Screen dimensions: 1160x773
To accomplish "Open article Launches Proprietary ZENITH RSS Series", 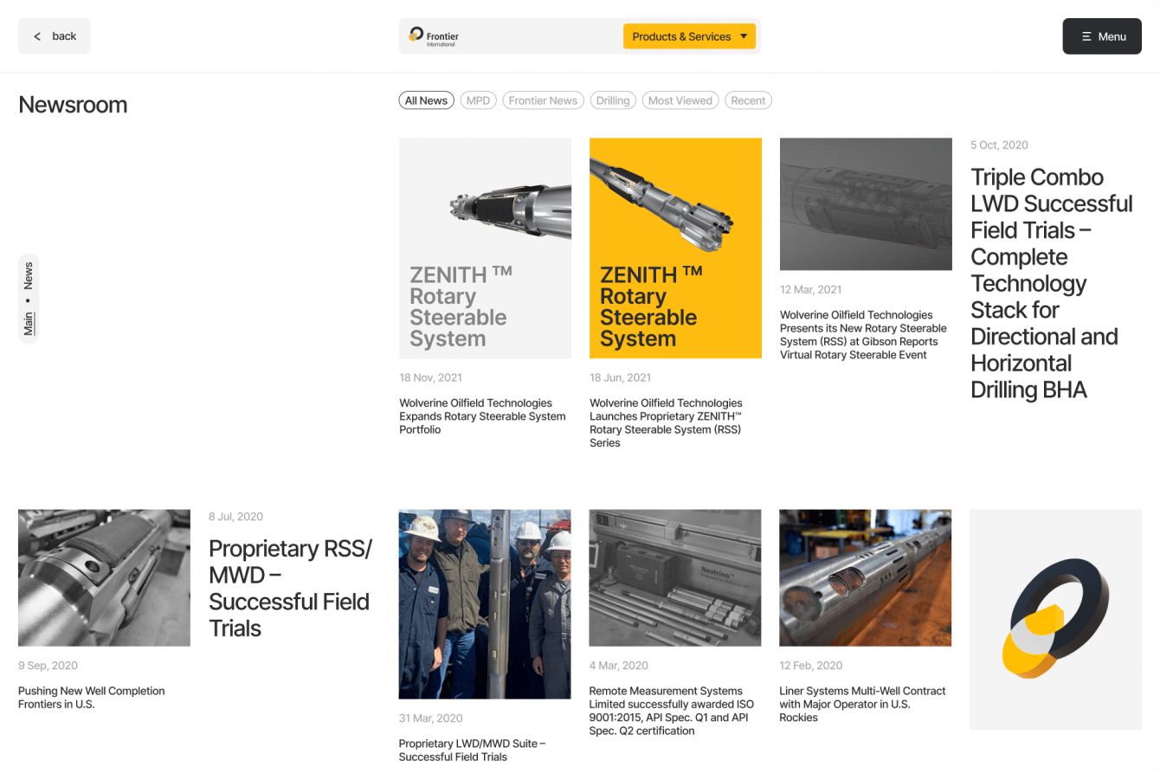I will pyautogui.click(x=667, y=422).
